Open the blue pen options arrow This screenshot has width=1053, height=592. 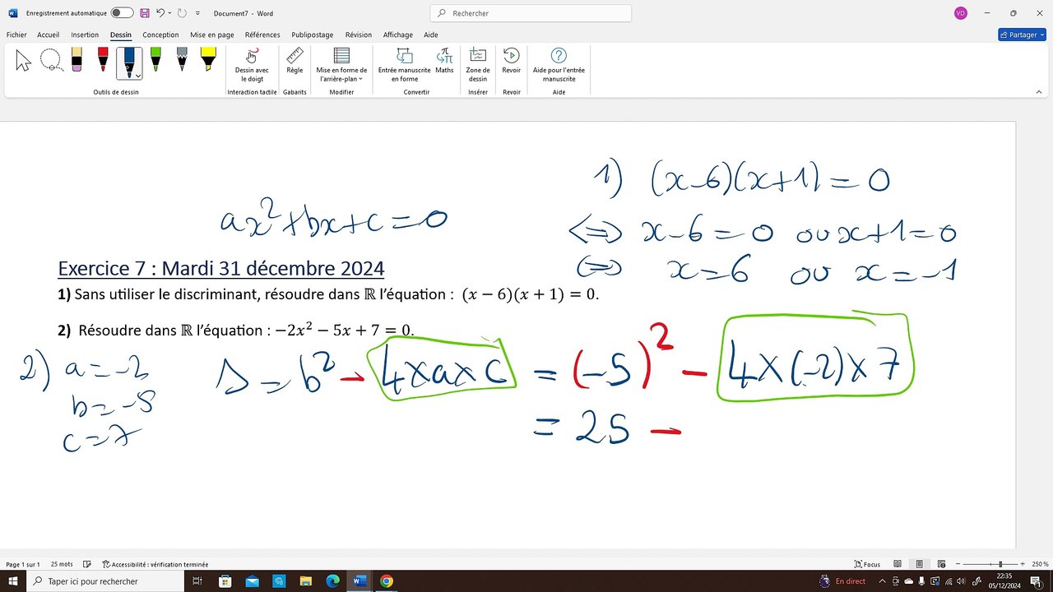point(138,76)
